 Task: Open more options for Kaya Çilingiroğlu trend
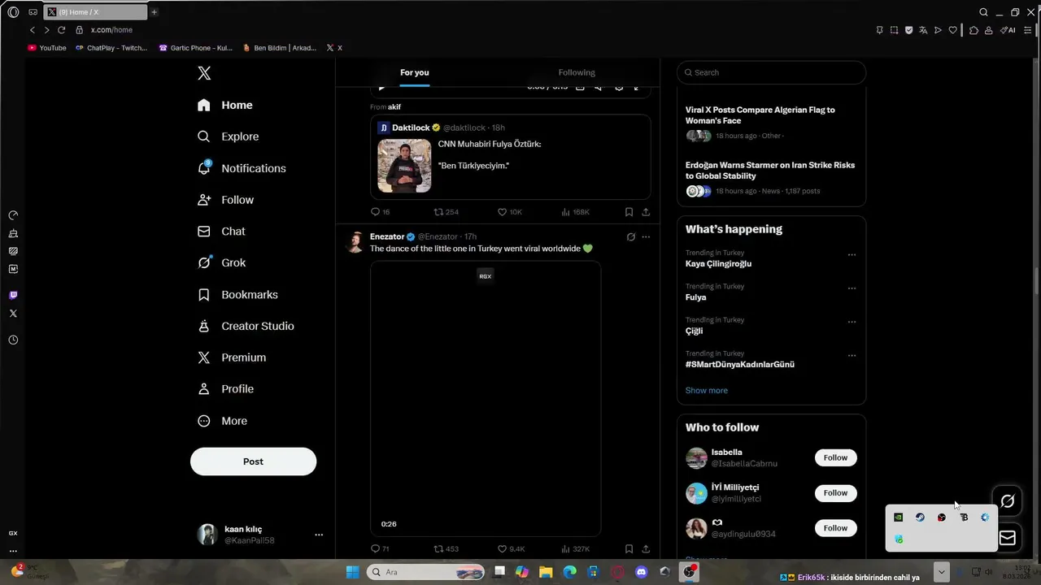[852, 255]
